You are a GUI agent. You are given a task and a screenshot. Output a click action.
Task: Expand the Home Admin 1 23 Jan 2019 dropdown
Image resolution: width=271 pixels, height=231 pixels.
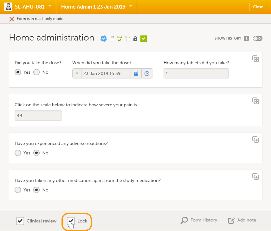(x=131, y=6)
